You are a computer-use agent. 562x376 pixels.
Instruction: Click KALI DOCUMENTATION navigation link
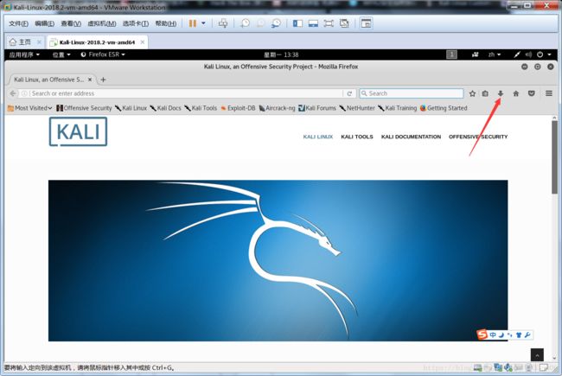[x=411, y=137]
